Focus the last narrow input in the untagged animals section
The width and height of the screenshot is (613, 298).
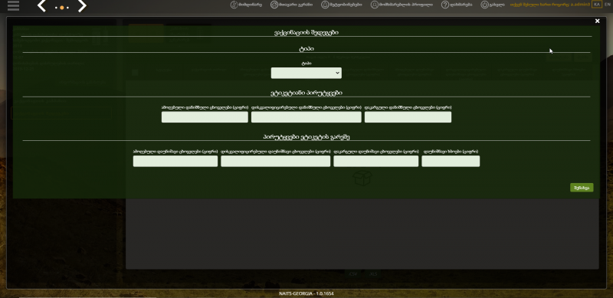(451, 161)
